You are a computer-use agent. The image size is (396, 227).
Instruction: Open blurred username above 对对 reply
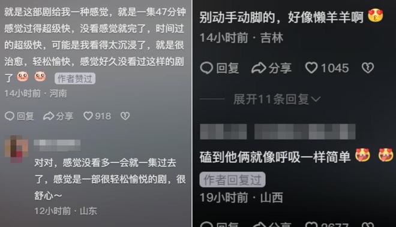57,145
